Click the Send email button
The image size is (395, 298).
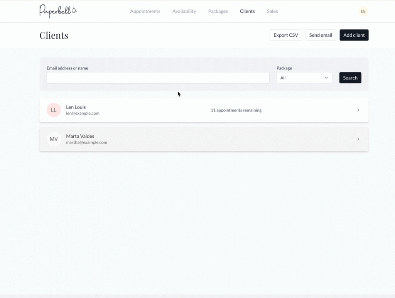click(321, 35)
